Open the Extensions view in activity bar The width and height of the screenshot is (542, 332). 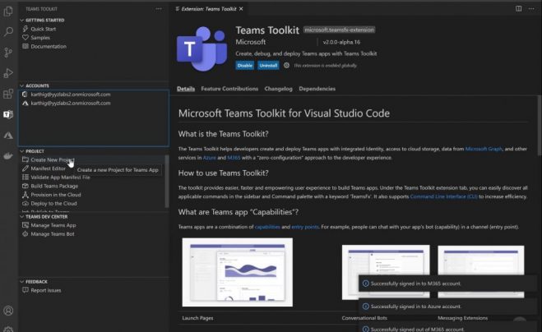tap(8, 94)
